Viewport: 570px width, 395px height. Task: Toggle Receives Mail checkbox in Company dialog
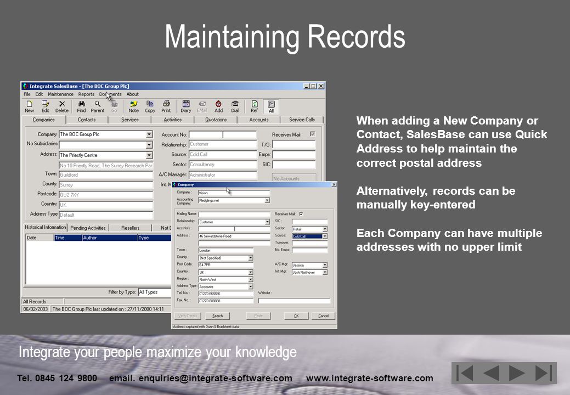pos(301,214)
